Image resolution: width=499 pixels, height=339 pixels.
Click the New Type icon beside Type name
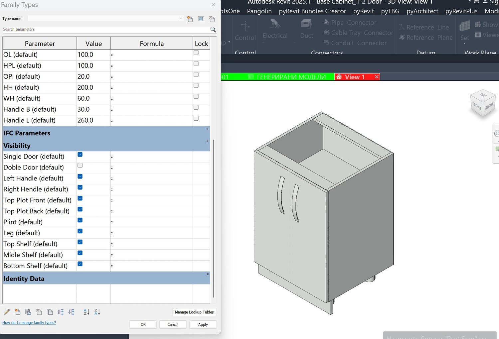pos(190,19)
